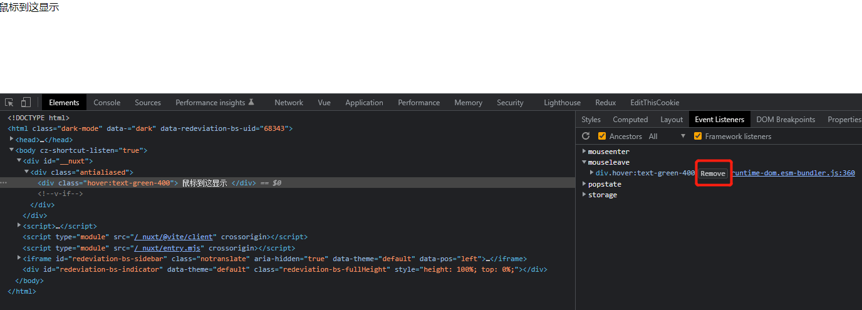Viewport: 862px width, 310px height.
Task: Click the three-dot gutter on selected element row
Action: pos(4,183)
